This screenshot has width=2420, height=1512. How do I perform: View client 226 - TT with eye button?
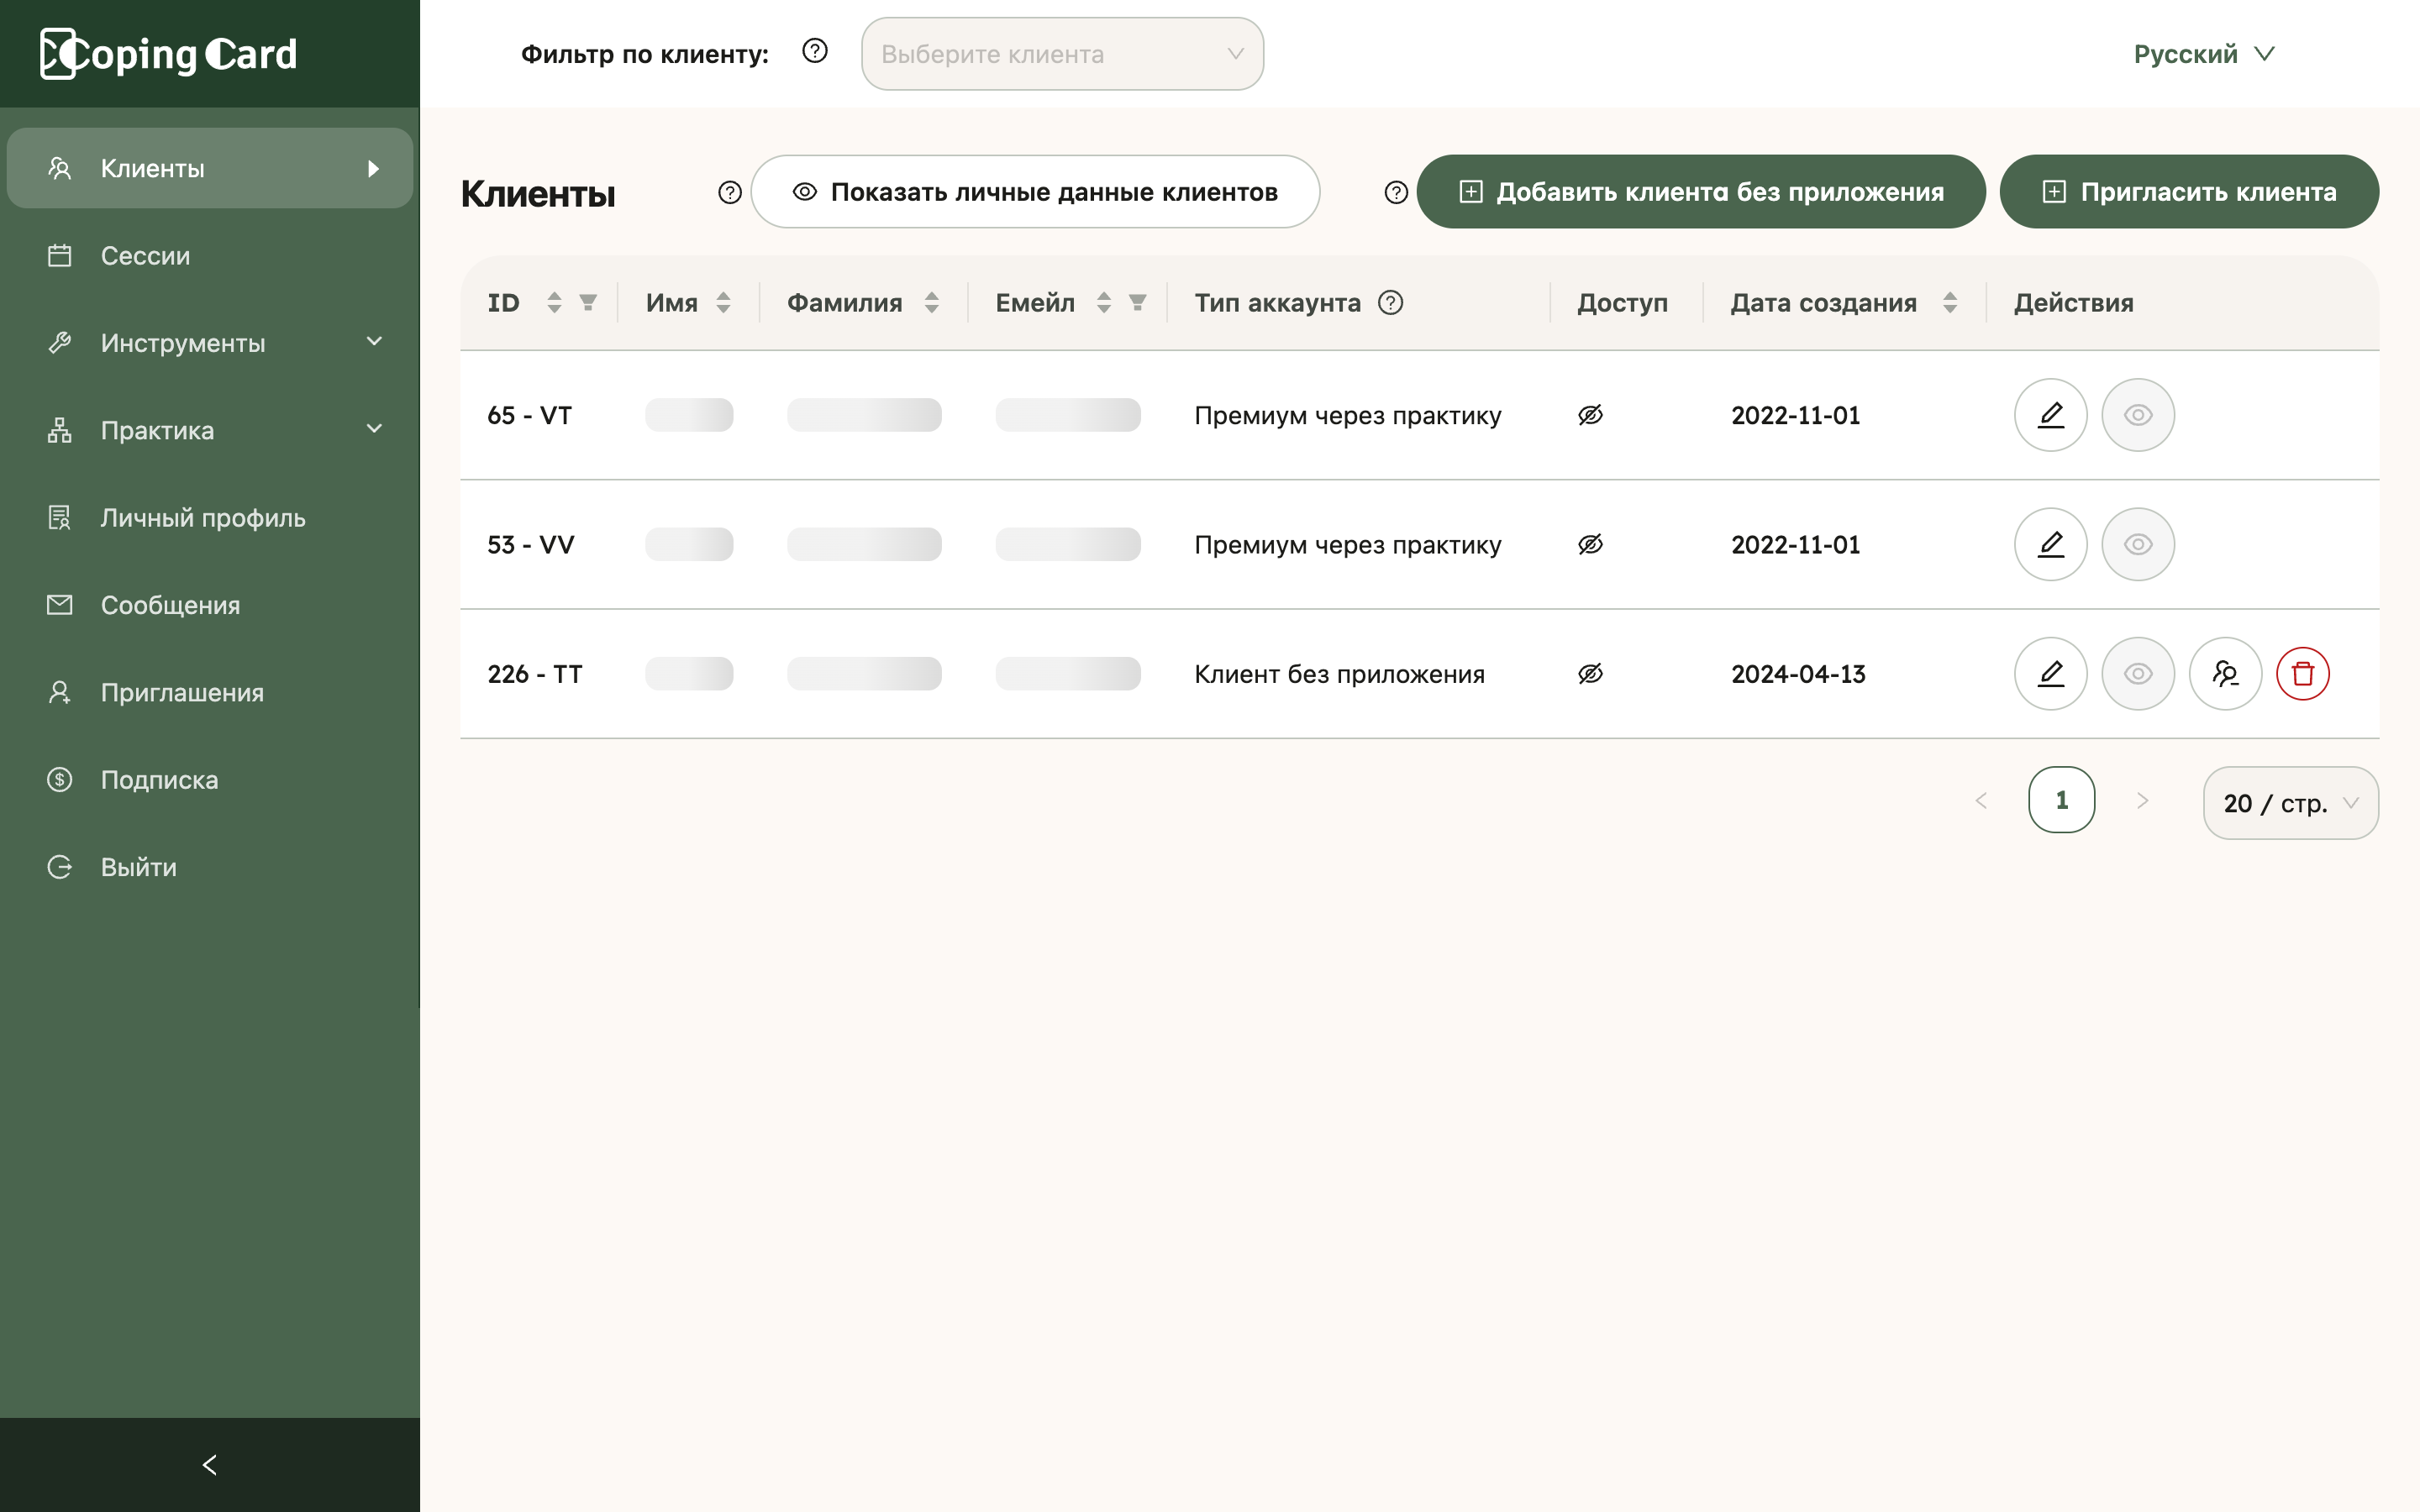pos(2138,674)
